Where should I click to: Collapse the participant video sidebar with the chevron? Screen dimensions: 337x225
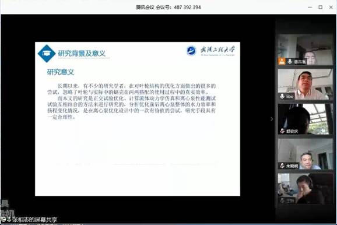pyautogui.click(x=272, y=119)
